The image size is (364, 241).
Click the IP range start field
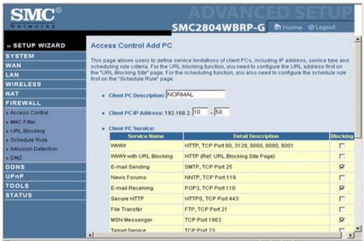[200, 112]
